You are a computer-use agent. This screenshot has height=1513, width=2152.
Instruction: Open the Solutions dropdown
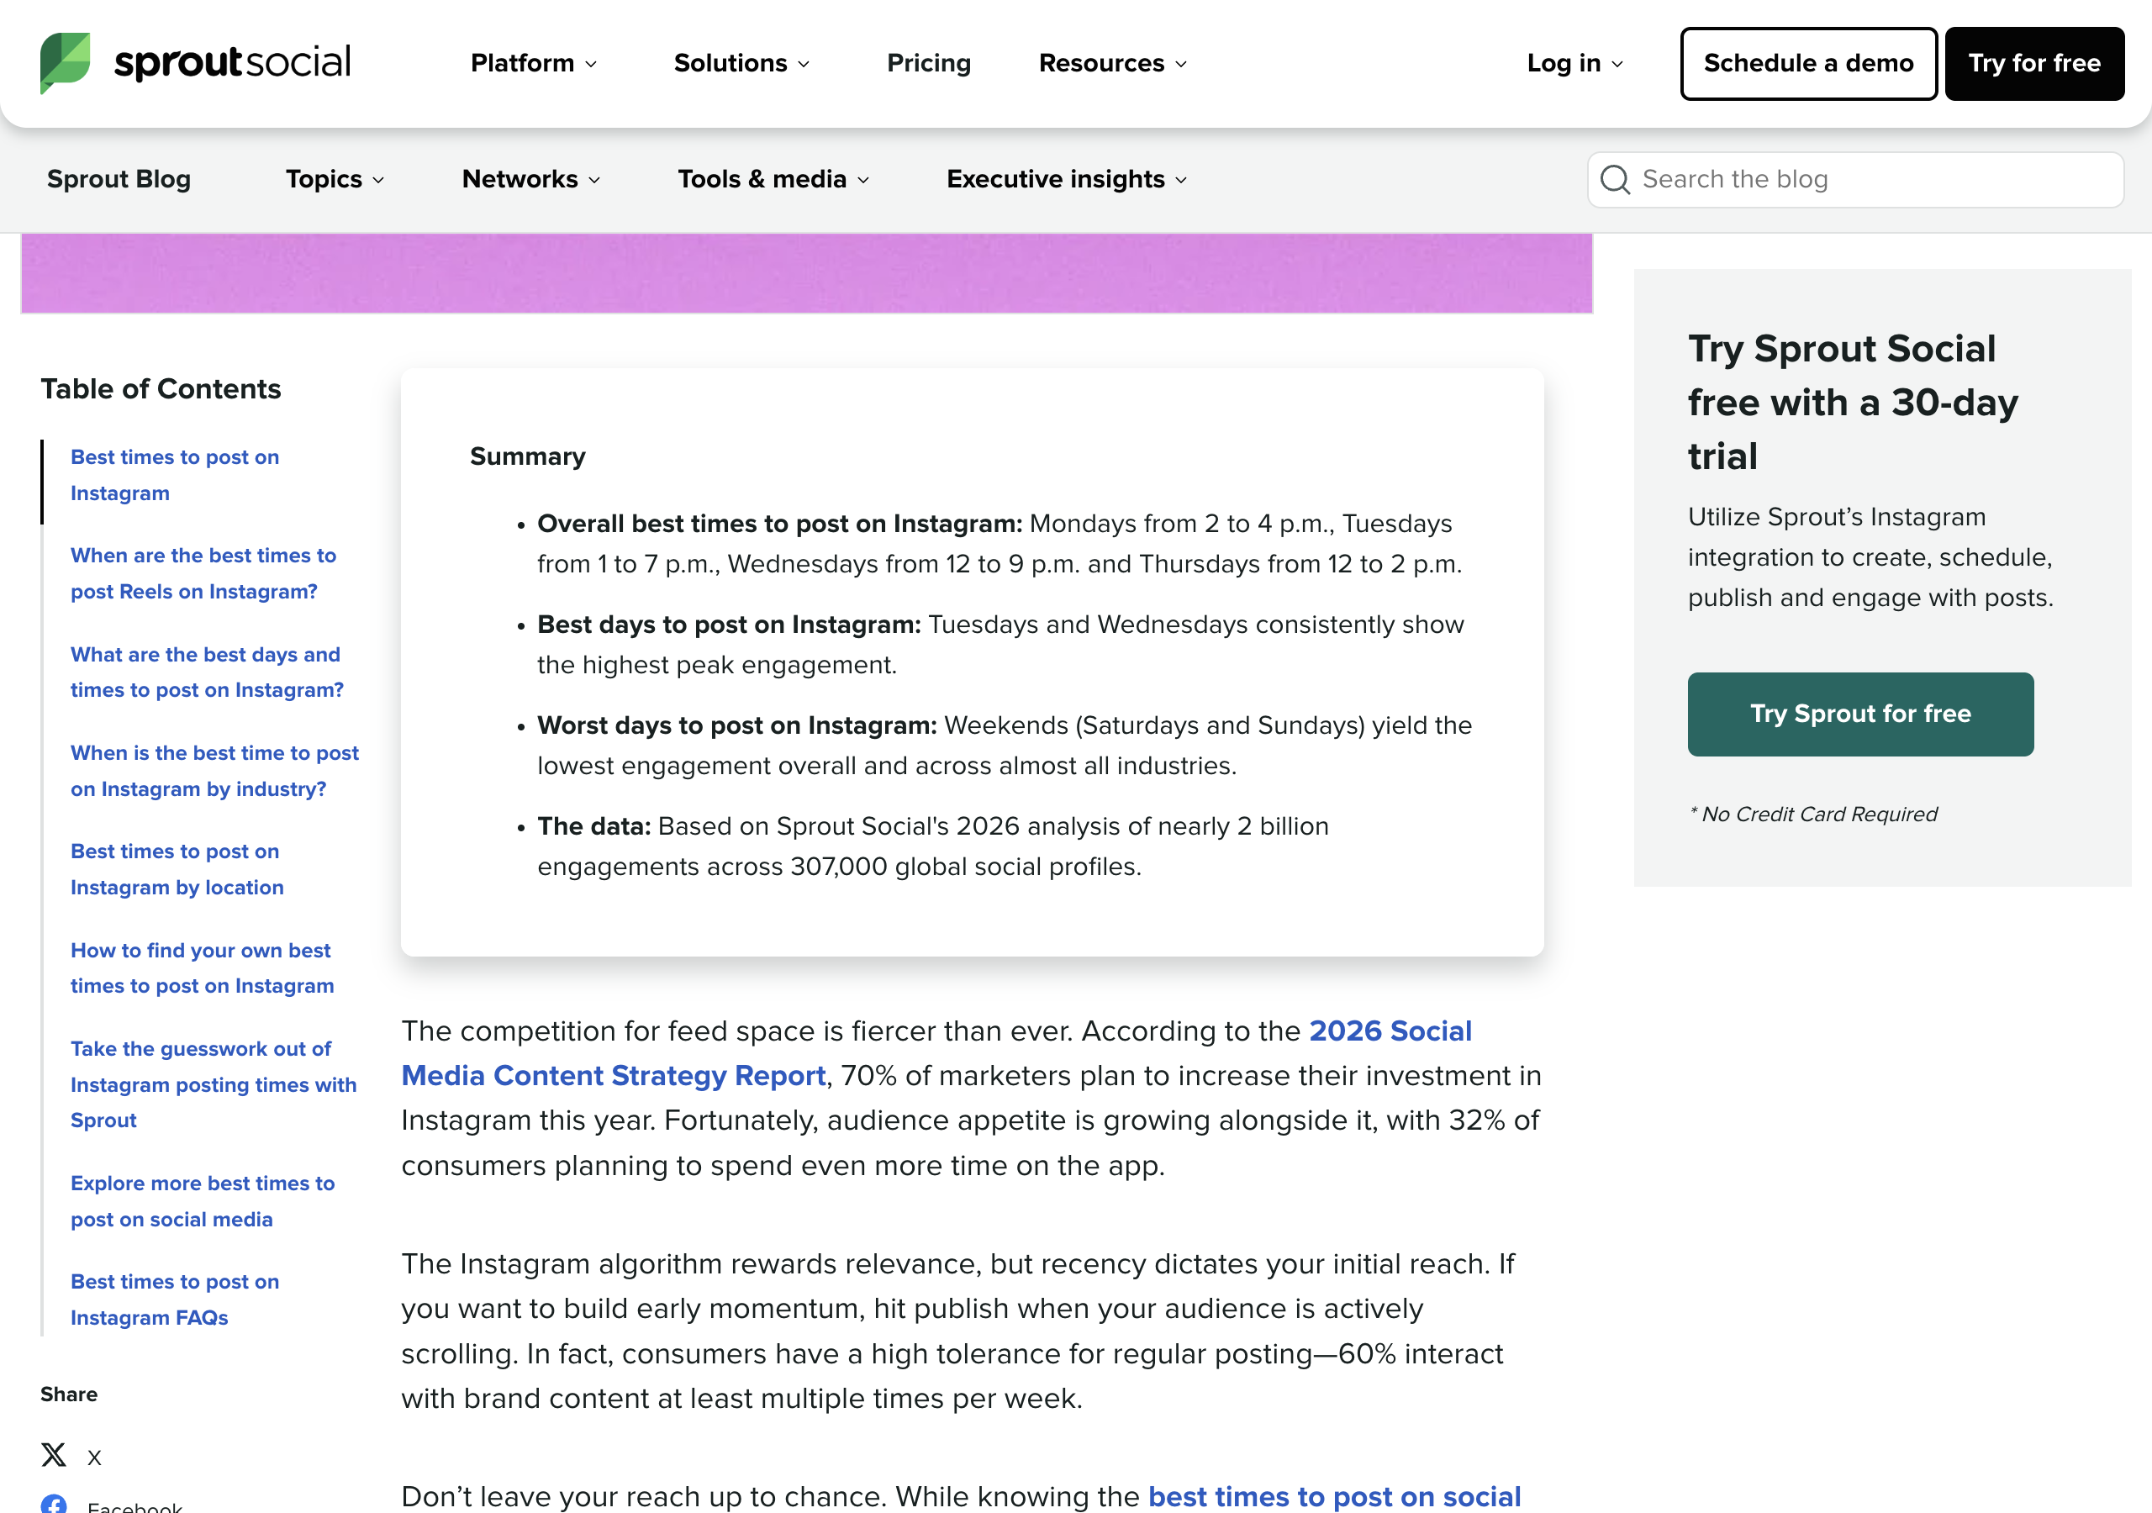pos(741,63)
